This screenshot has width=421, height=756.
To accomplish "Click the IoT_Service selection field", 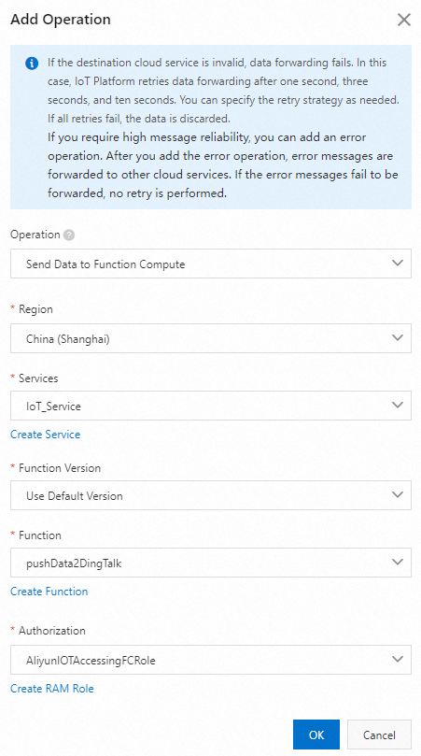I will (211, 406).
